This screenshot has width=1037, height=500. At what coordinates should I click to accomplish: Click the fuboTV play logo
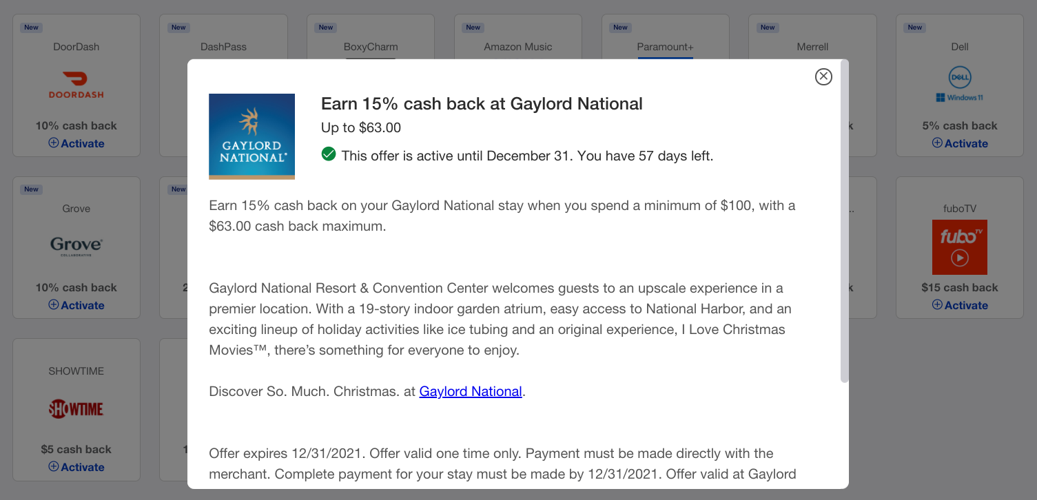960,247
